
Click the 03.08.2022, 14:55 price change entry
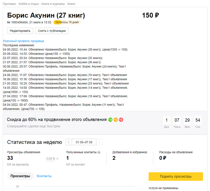point(36,54)
